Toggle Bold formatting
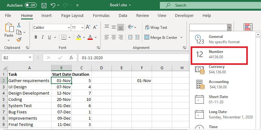This screenshot has height=130, width=261. point(36,37)
